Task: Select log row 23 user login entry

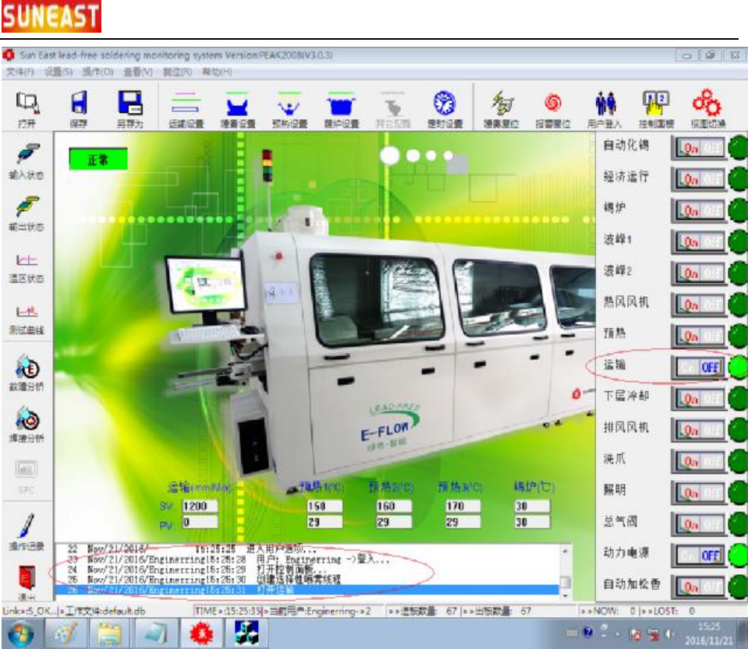Action: (307, 559)
